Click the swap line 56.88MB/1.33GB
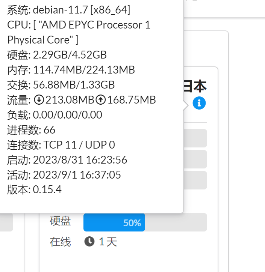Image resolution: width=265 pixels, height=272 pixels. click(x=61, y=85)
